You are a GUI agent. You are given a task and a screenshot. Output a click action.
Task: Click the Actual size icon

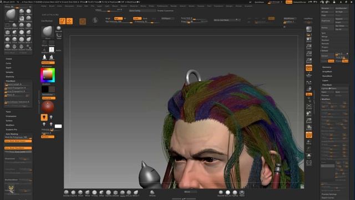tap(309, 53)
